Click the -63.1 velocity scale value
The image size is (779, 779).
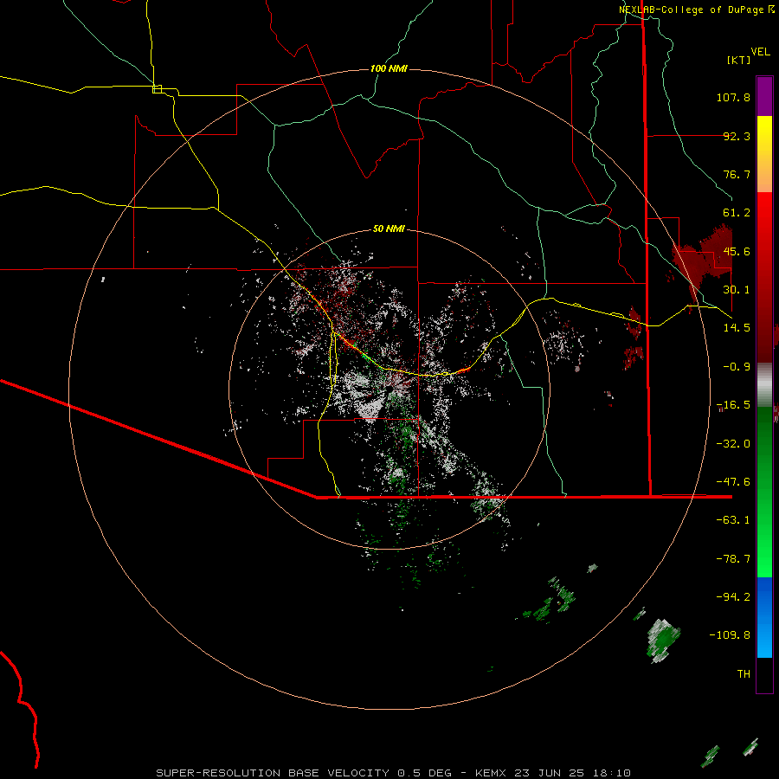click(x=733, y=520)
